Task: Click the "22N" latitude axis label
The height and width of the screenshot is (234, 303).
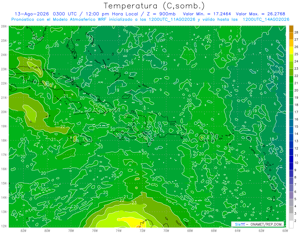Action: (4, 83)
